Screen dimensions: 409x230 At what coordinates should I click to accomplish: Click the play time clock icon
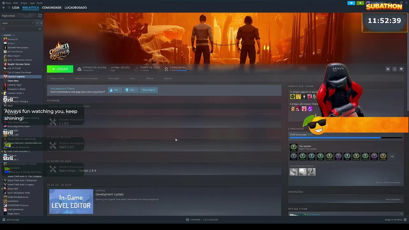pos(136,69)
